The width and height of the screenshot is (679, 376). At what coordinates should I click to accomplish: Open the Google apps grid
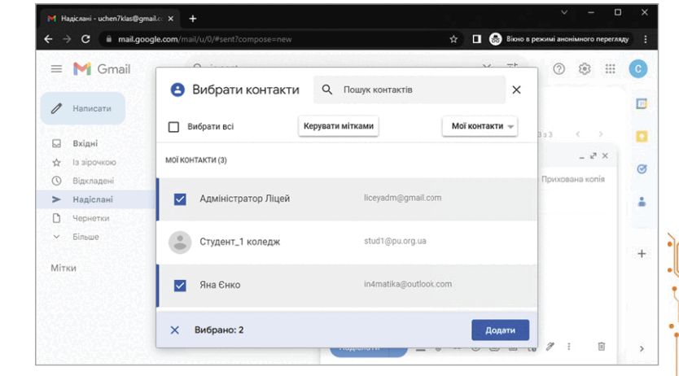coord(610,69)
